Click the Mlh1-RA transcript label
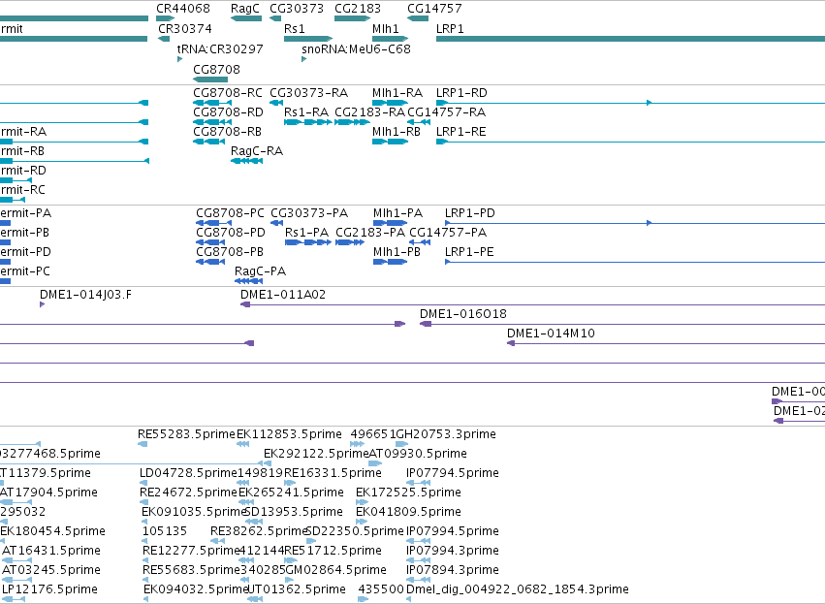The height and width of the screenshot is (604, 825). click(397, 93)
